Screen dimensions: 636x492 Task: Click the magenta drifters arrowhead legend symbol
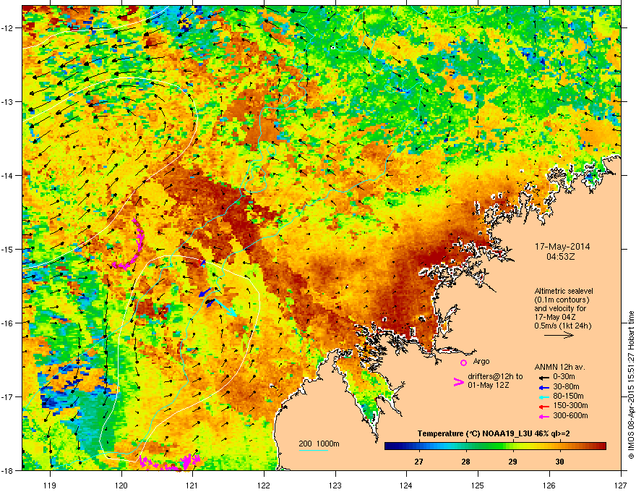[x=458, y=382]
